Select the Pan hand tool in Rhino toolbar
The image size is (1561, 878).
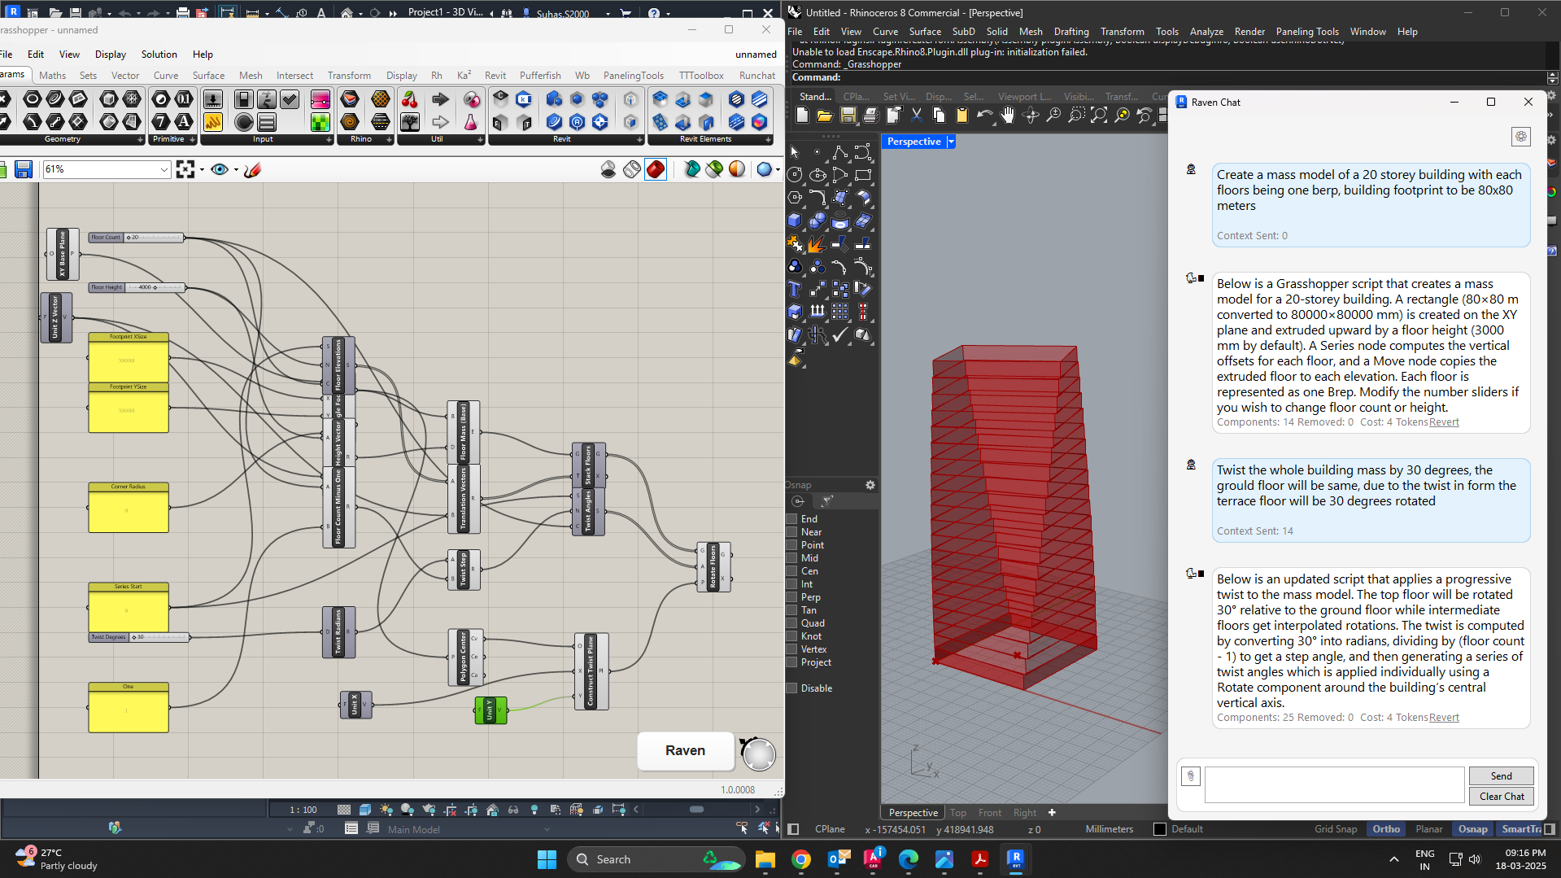click(x=1008, y=116)
